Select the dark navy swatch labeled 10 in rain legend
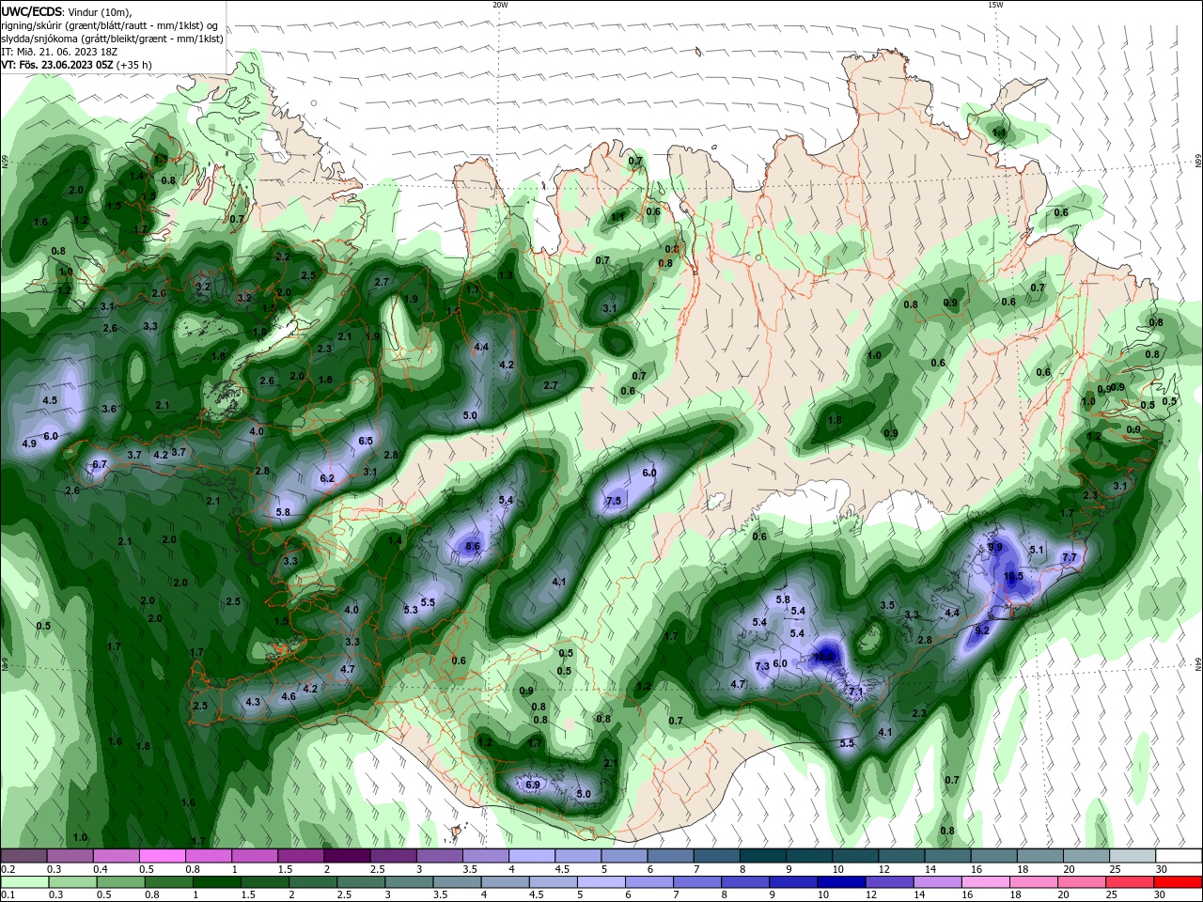This screenshot has width=1203, height=902. pos(840,882)
